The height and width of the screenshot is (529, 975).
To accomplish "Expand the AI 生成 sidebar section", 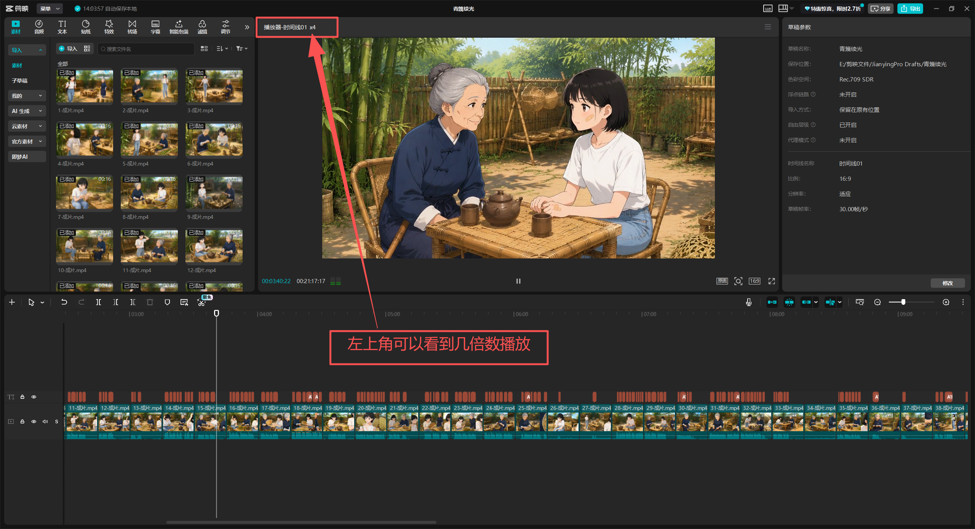I will point(27,111).
